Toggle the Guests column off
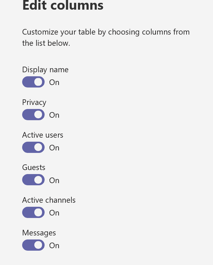This screenshot has width=213, height=265. coord(33,180)
